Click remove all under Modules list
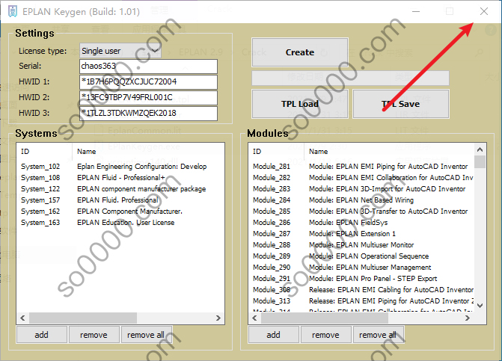502x361 pixels. point(378,335)
